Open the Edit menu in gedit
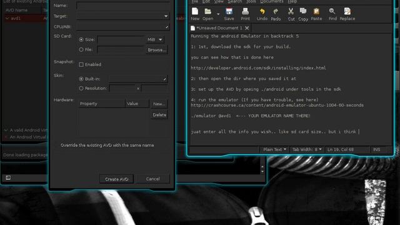400x225 pixels. pos(206,1)
